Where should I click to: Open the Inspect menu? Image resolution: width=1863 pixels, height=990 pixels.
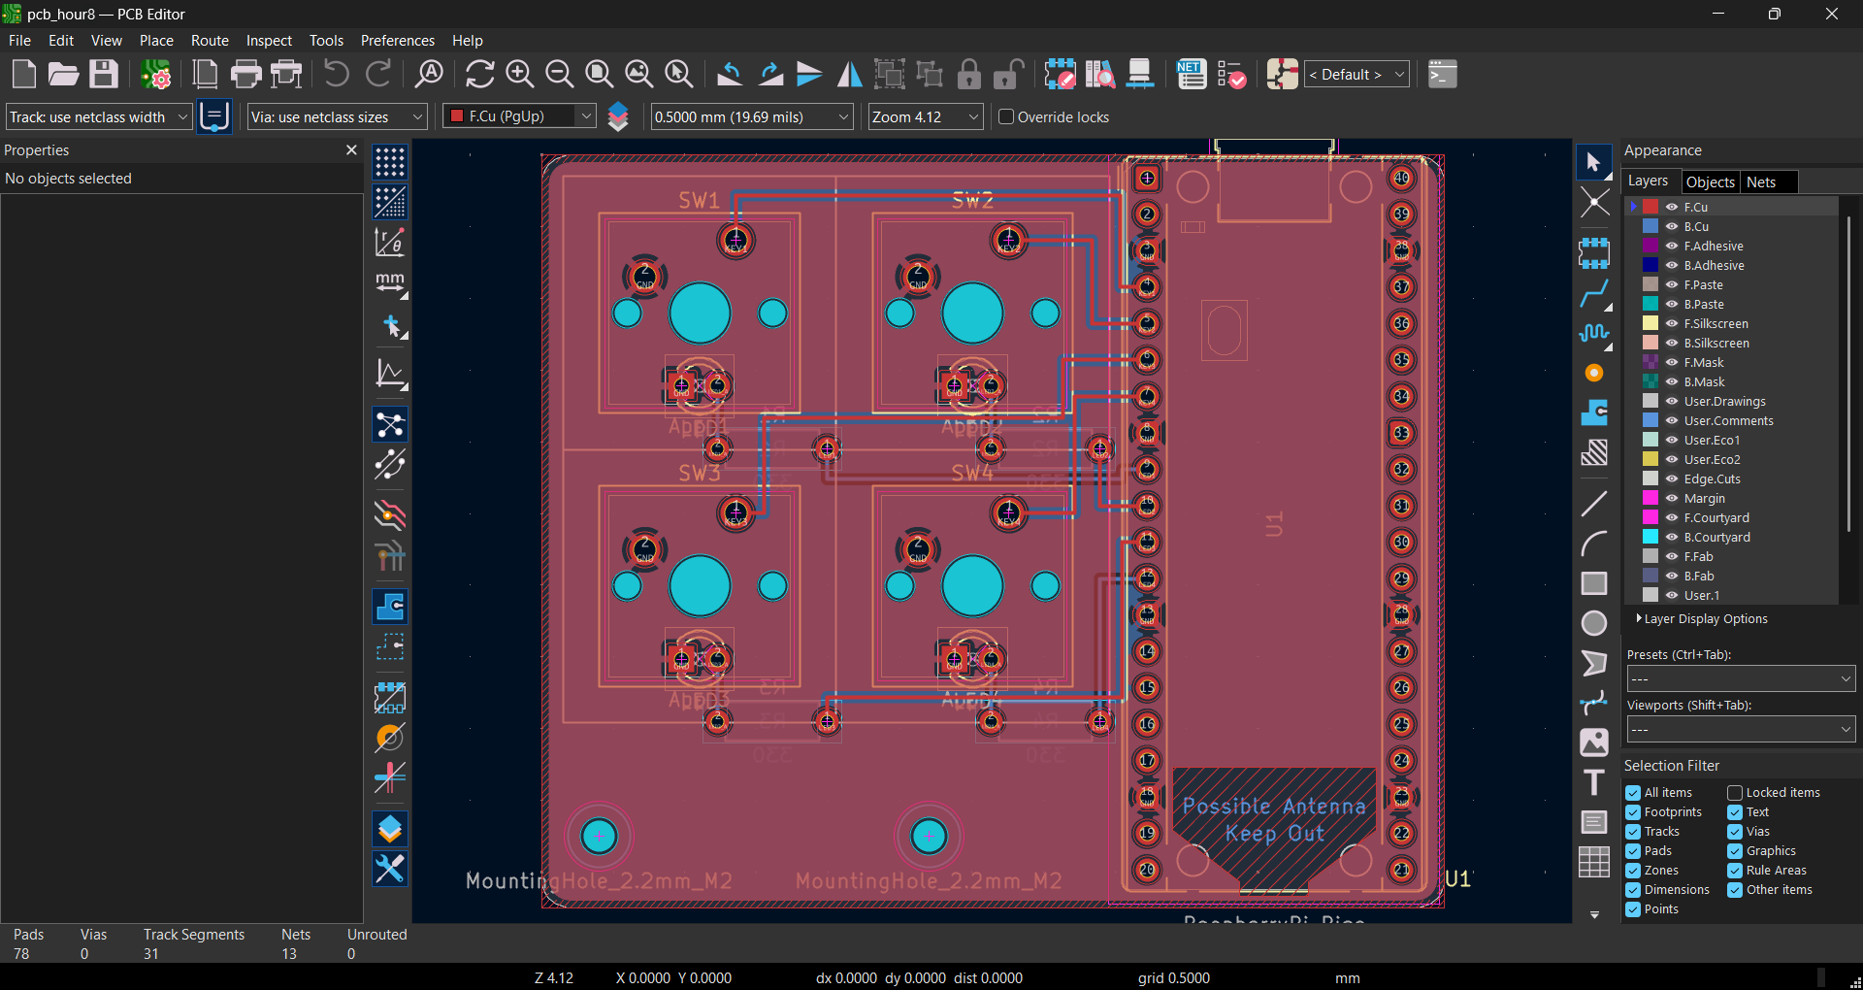click(x=269, y=40)
